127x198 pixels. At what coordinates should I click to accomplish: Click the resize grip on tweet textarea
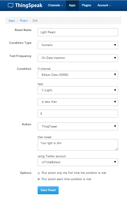click(x=117, y=149)
